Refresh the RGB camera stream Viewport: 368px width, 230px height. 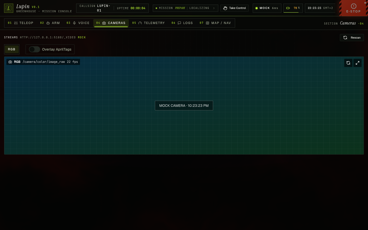pos(348,63)
